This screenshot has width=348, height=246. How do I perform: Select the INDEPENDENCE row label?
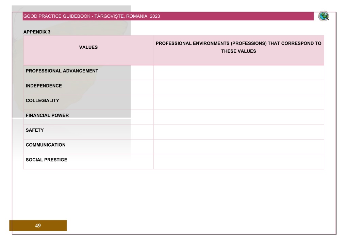[x=44, y=86]
